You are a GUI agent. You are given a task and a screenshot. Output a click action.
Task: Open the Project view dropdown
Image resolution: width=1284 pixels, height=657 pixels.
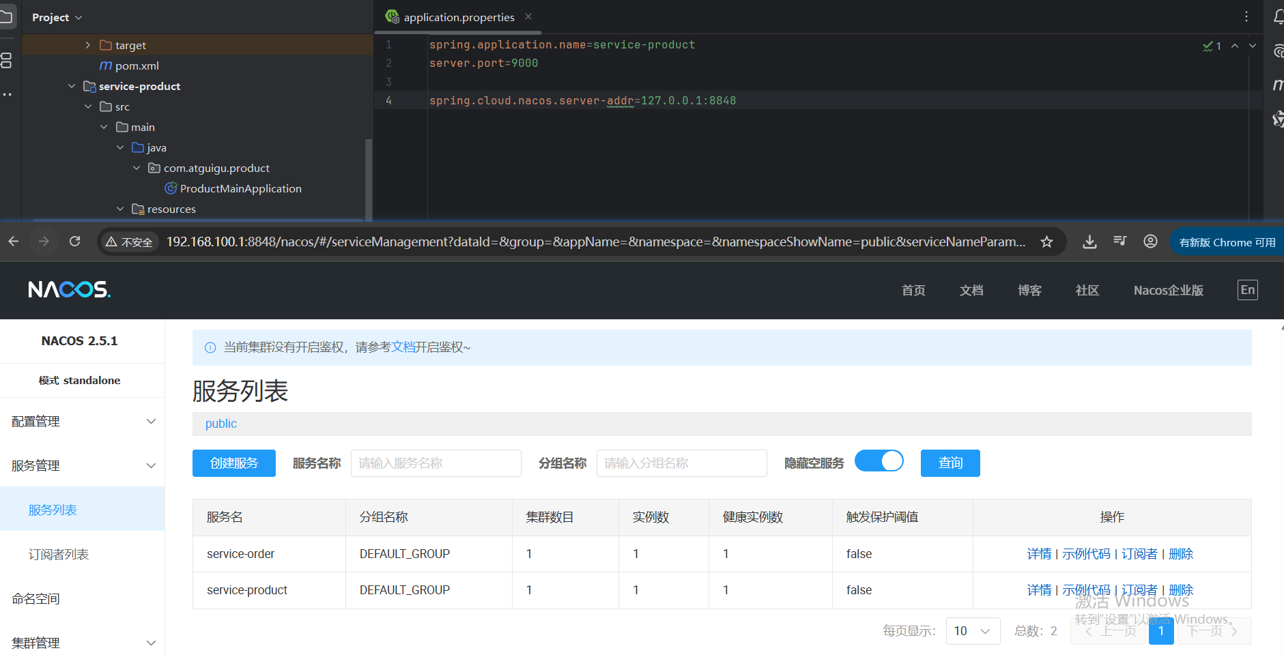click(x=57, y=17)
